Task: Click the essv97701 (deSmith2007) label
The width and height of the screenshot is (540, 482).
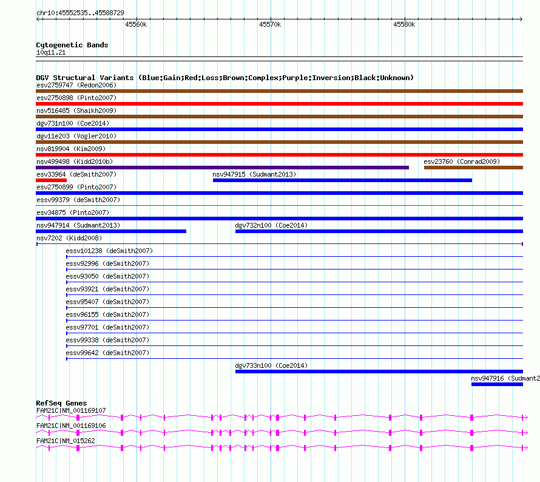Action: tap(107, 327)
